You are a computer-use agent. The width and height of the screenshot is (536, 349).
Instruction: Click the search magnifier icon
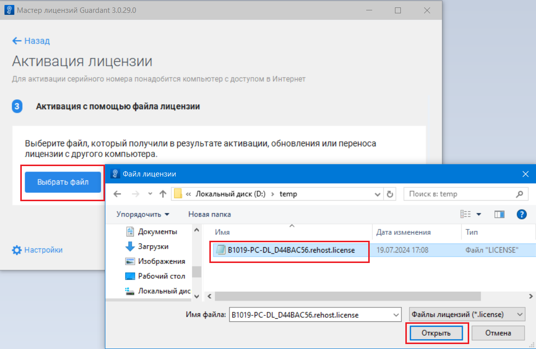(519, 194)
